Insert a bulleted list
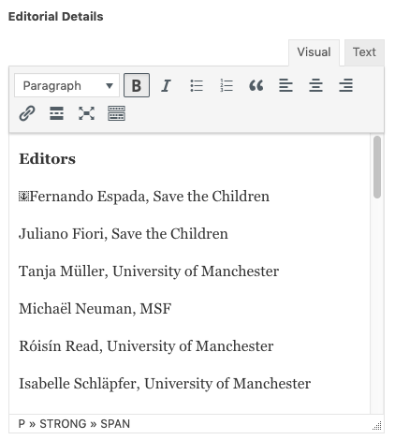Screen dimensions: 395x440 pyautogui.click(x=197, y=85)
